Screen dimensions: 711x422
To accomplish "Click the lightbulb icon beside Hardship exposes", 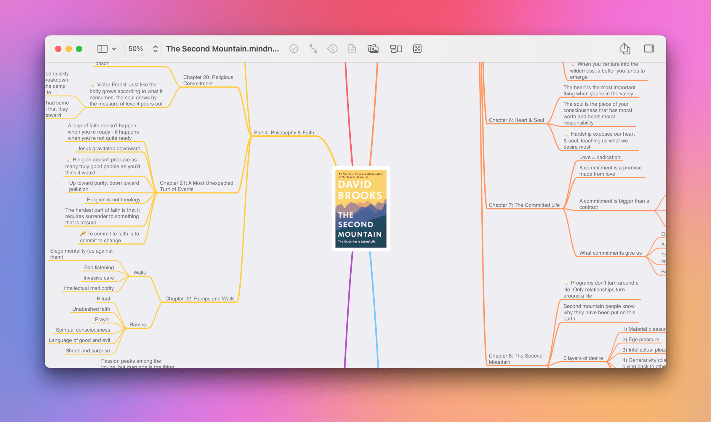I will pos(566,134).
